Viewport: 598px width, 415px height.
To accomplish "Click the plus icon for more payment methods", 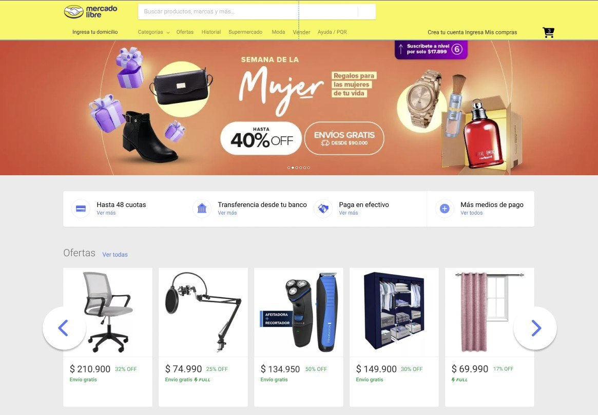I will (x=445, y=209).
